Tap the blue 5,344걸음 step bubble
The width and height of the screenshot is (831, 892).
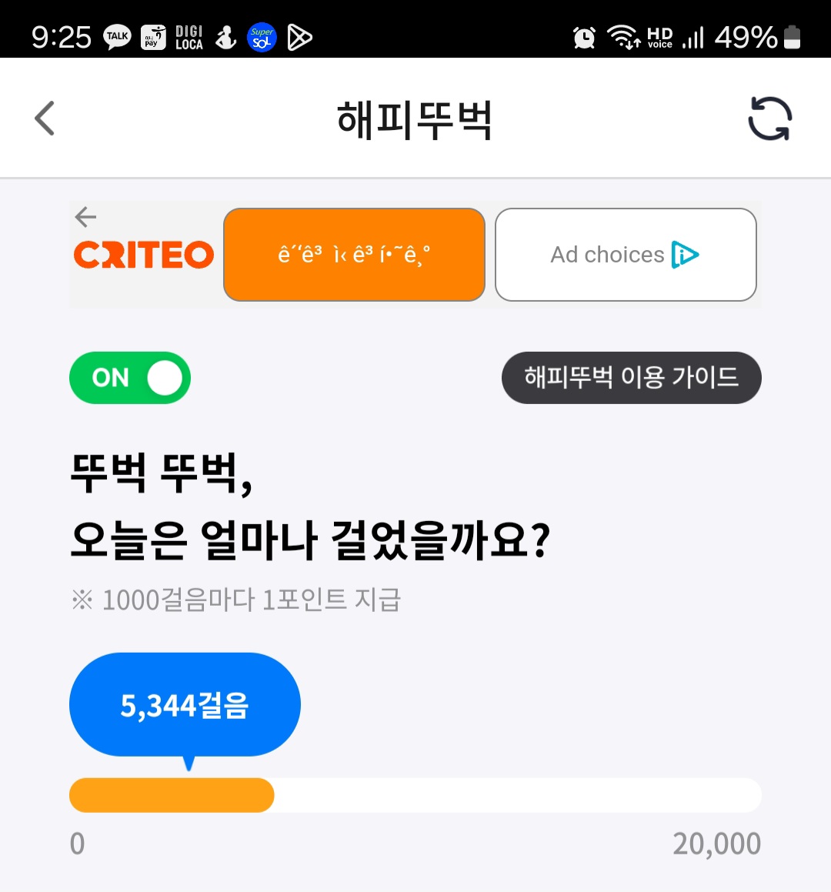tap(185, 705)
